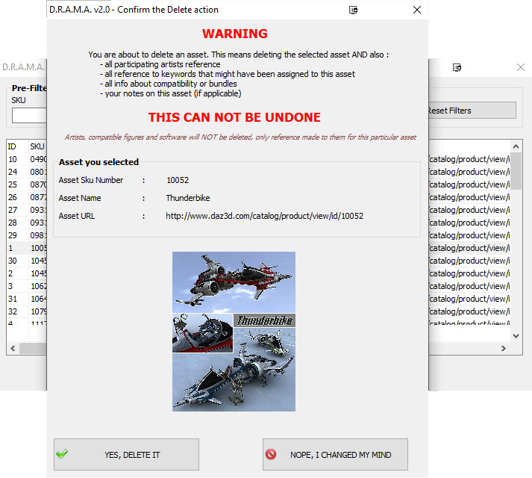Click the Thunderbike preview image
The height and width of the screenshot is (478, 532).
(x=234, y=332)
